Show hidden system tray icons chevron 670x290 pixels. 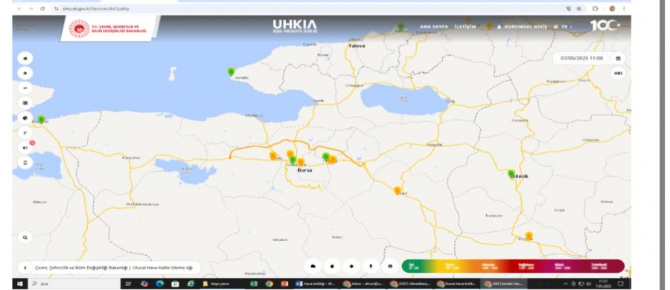coord(566,283)
